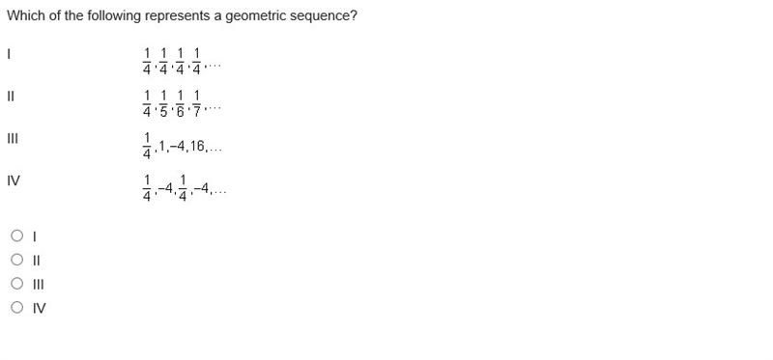Screen dimensions: 773x360
Task: Click row label IV next to alternating sequence
Action: (x=14, y=180)
